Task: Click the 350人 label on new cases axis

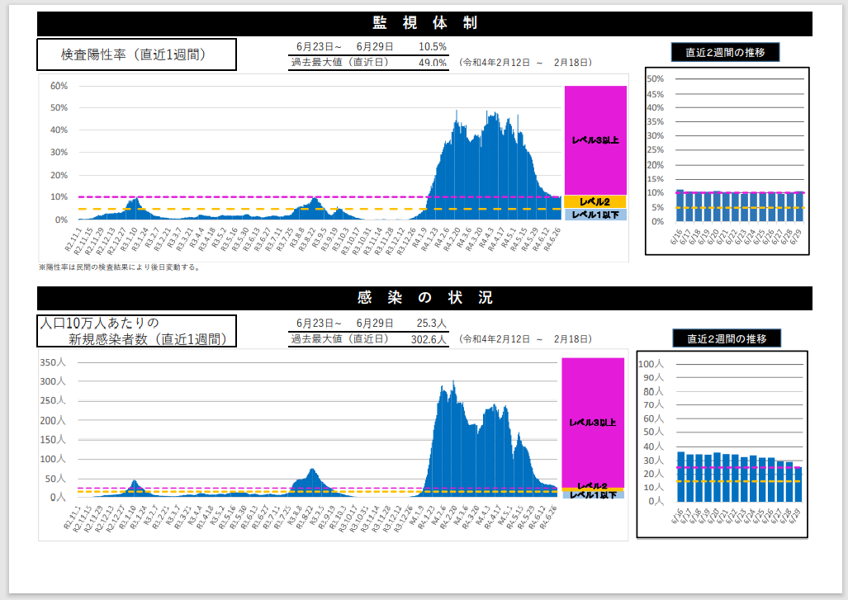Action: pyautogui.click(x=52, y=362)
